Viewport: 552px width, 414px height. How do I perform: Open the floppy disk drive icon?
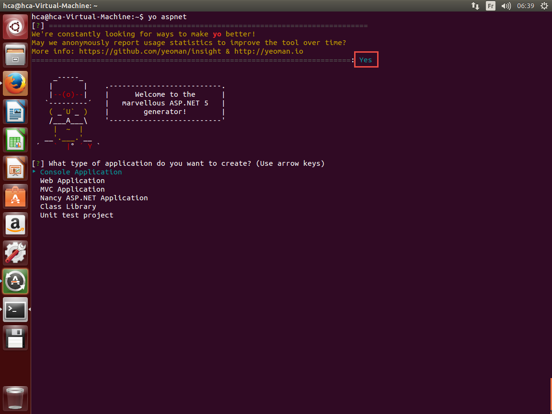click(15, 338)
